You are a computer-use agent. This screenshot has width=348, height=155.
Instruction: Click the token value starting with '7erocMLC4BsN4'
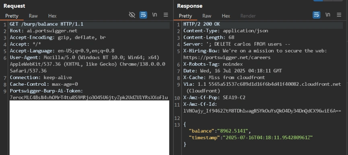tap(89, 98)
